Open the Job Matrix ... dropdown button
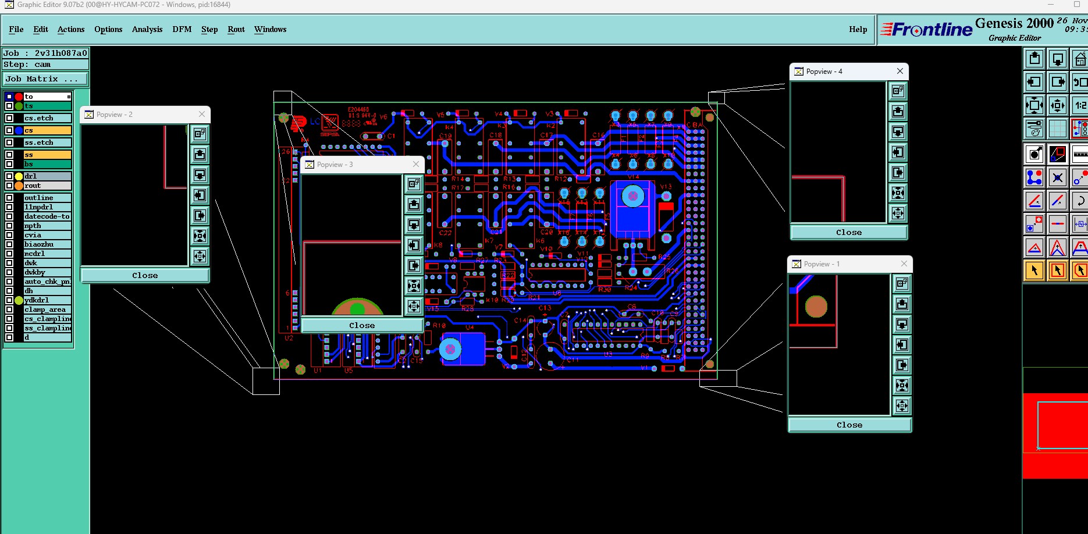This screenshot has height=534, width=1088. [x=45, y=79]
